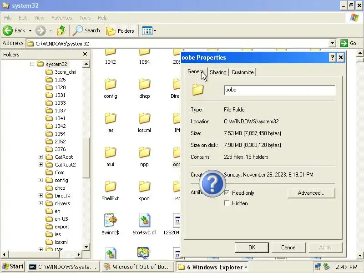The image size is (364, 273).
Task: Select the 6to4svc.dll file icon
Action: (144, 220)
